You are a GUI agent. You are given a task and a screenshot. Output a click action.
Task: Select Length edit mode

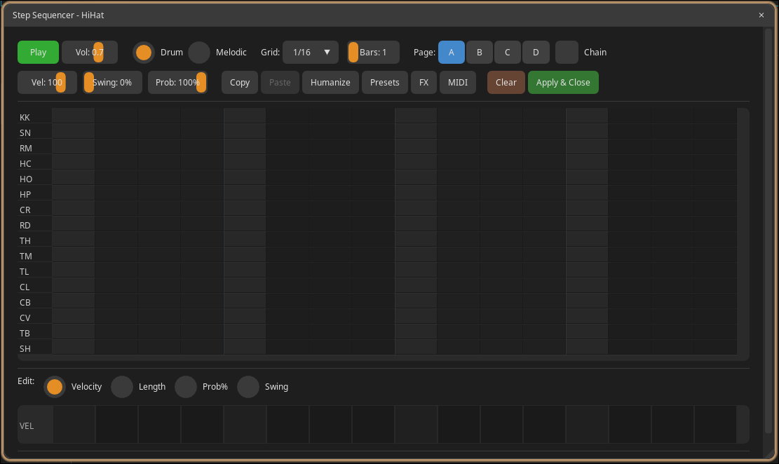(122, 386)
